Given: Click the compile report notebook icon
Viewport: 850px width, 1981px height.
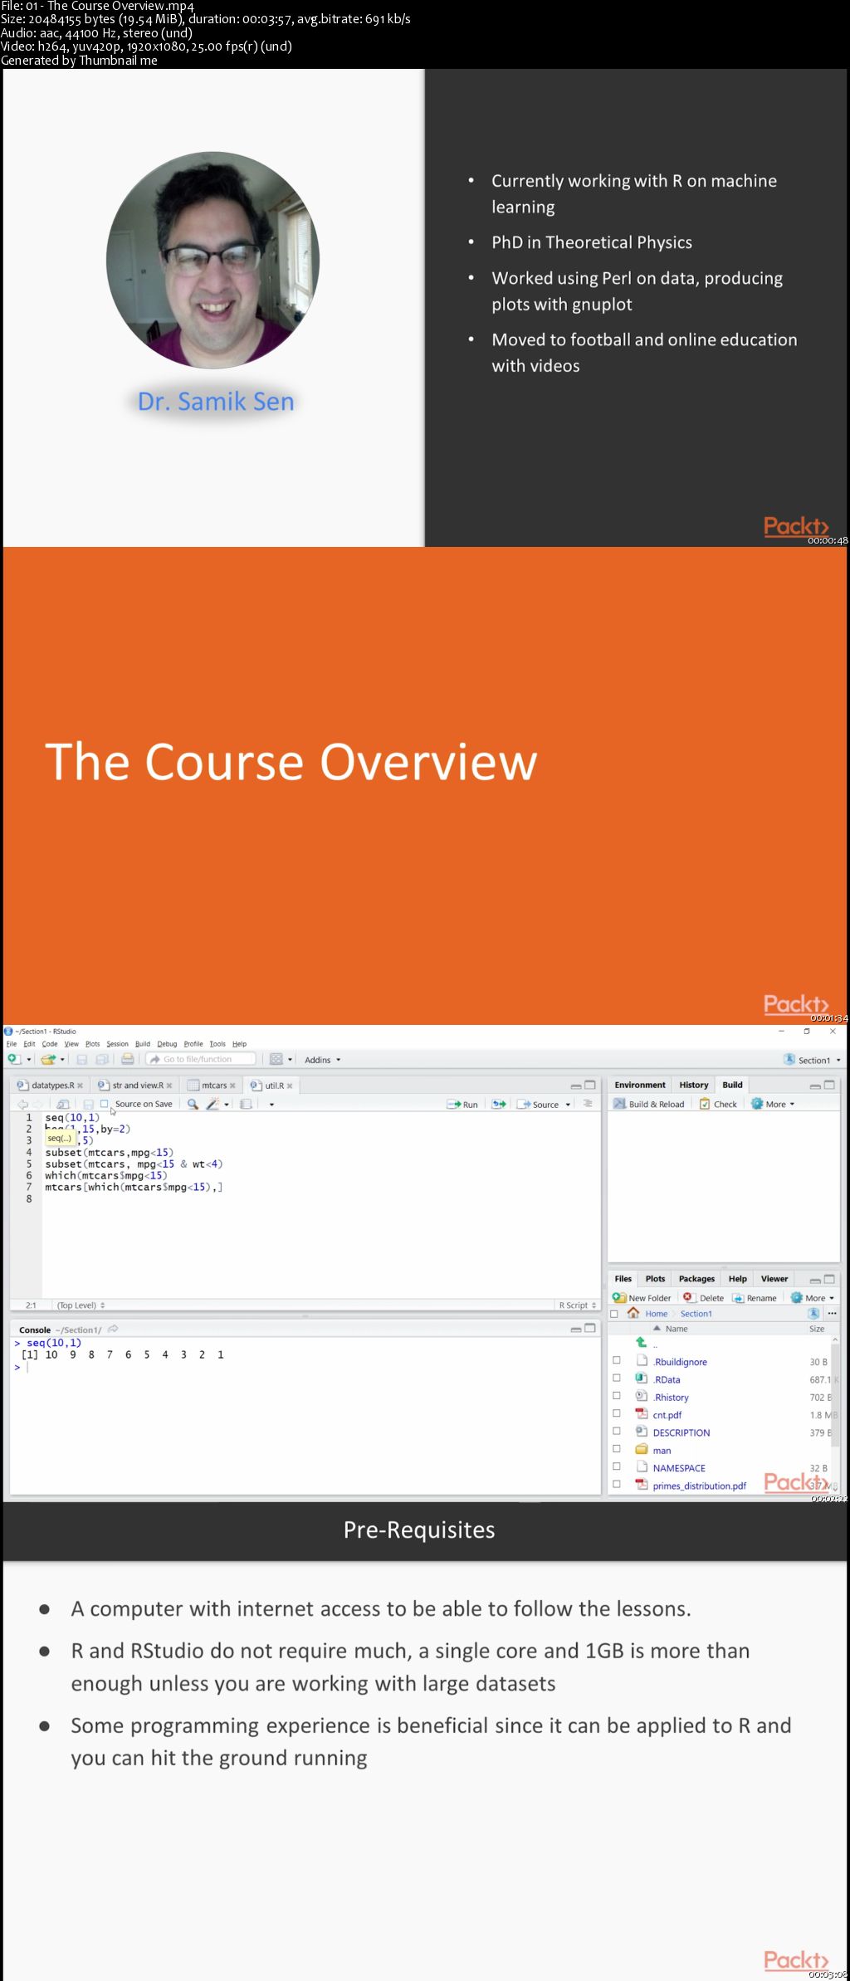Looking at the screenshot, I should (246, 1105).
